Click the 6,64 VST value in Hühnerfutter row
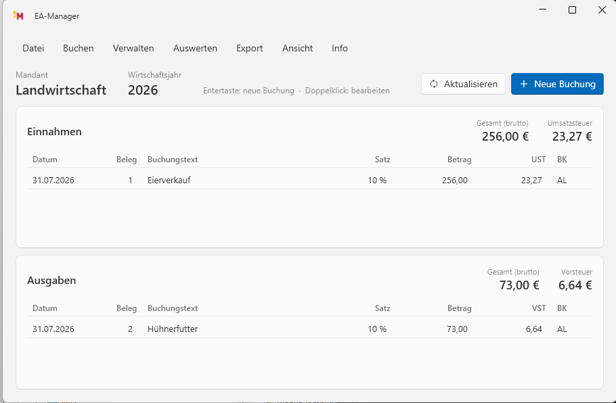The width and height of the screenshot is (616, 403). click(534, 329)
